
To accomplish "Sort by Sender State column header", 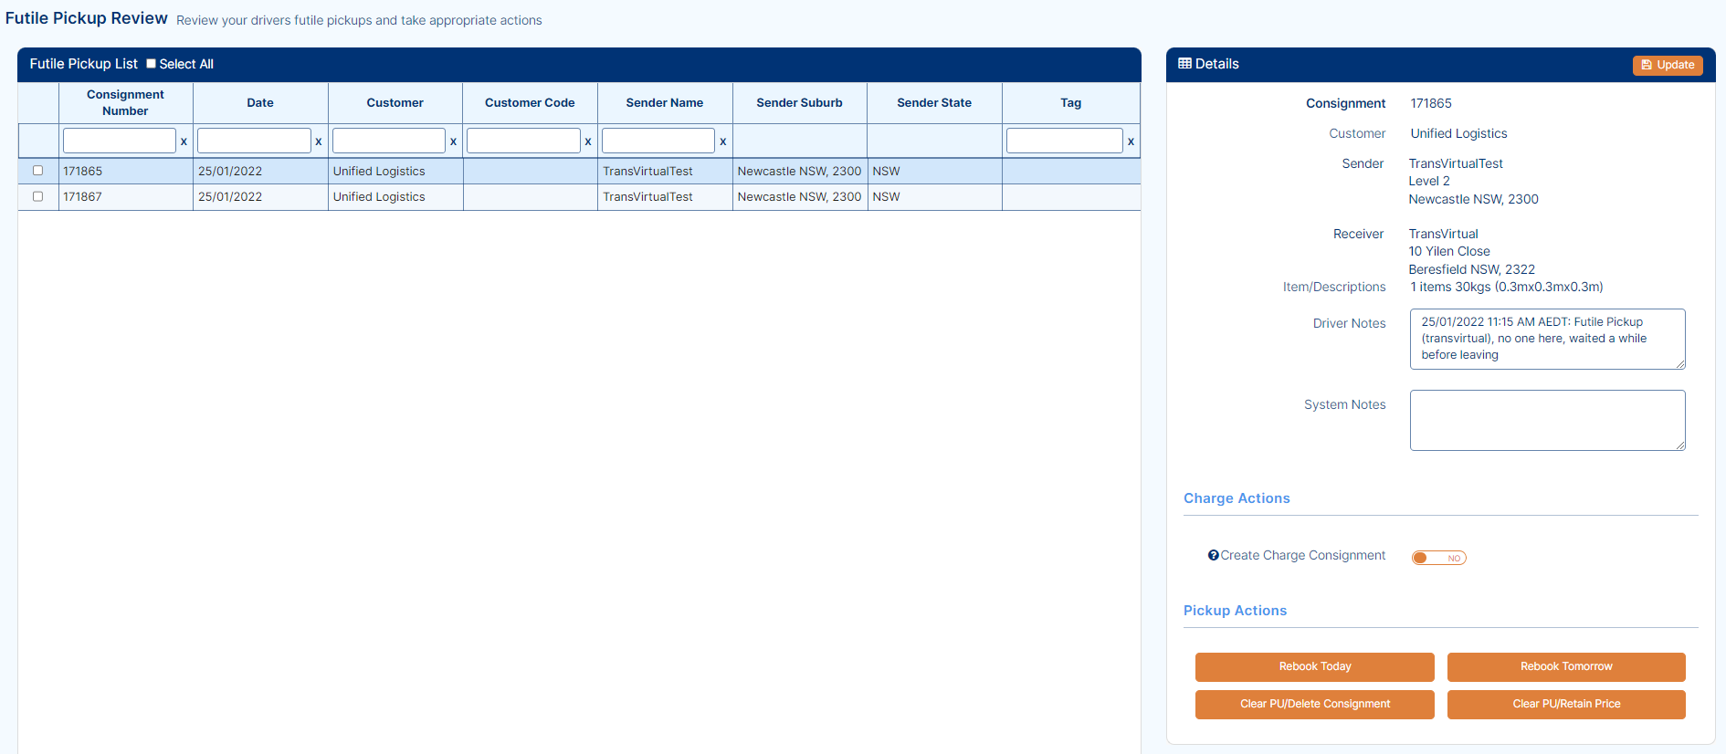I will coord(934,102).
